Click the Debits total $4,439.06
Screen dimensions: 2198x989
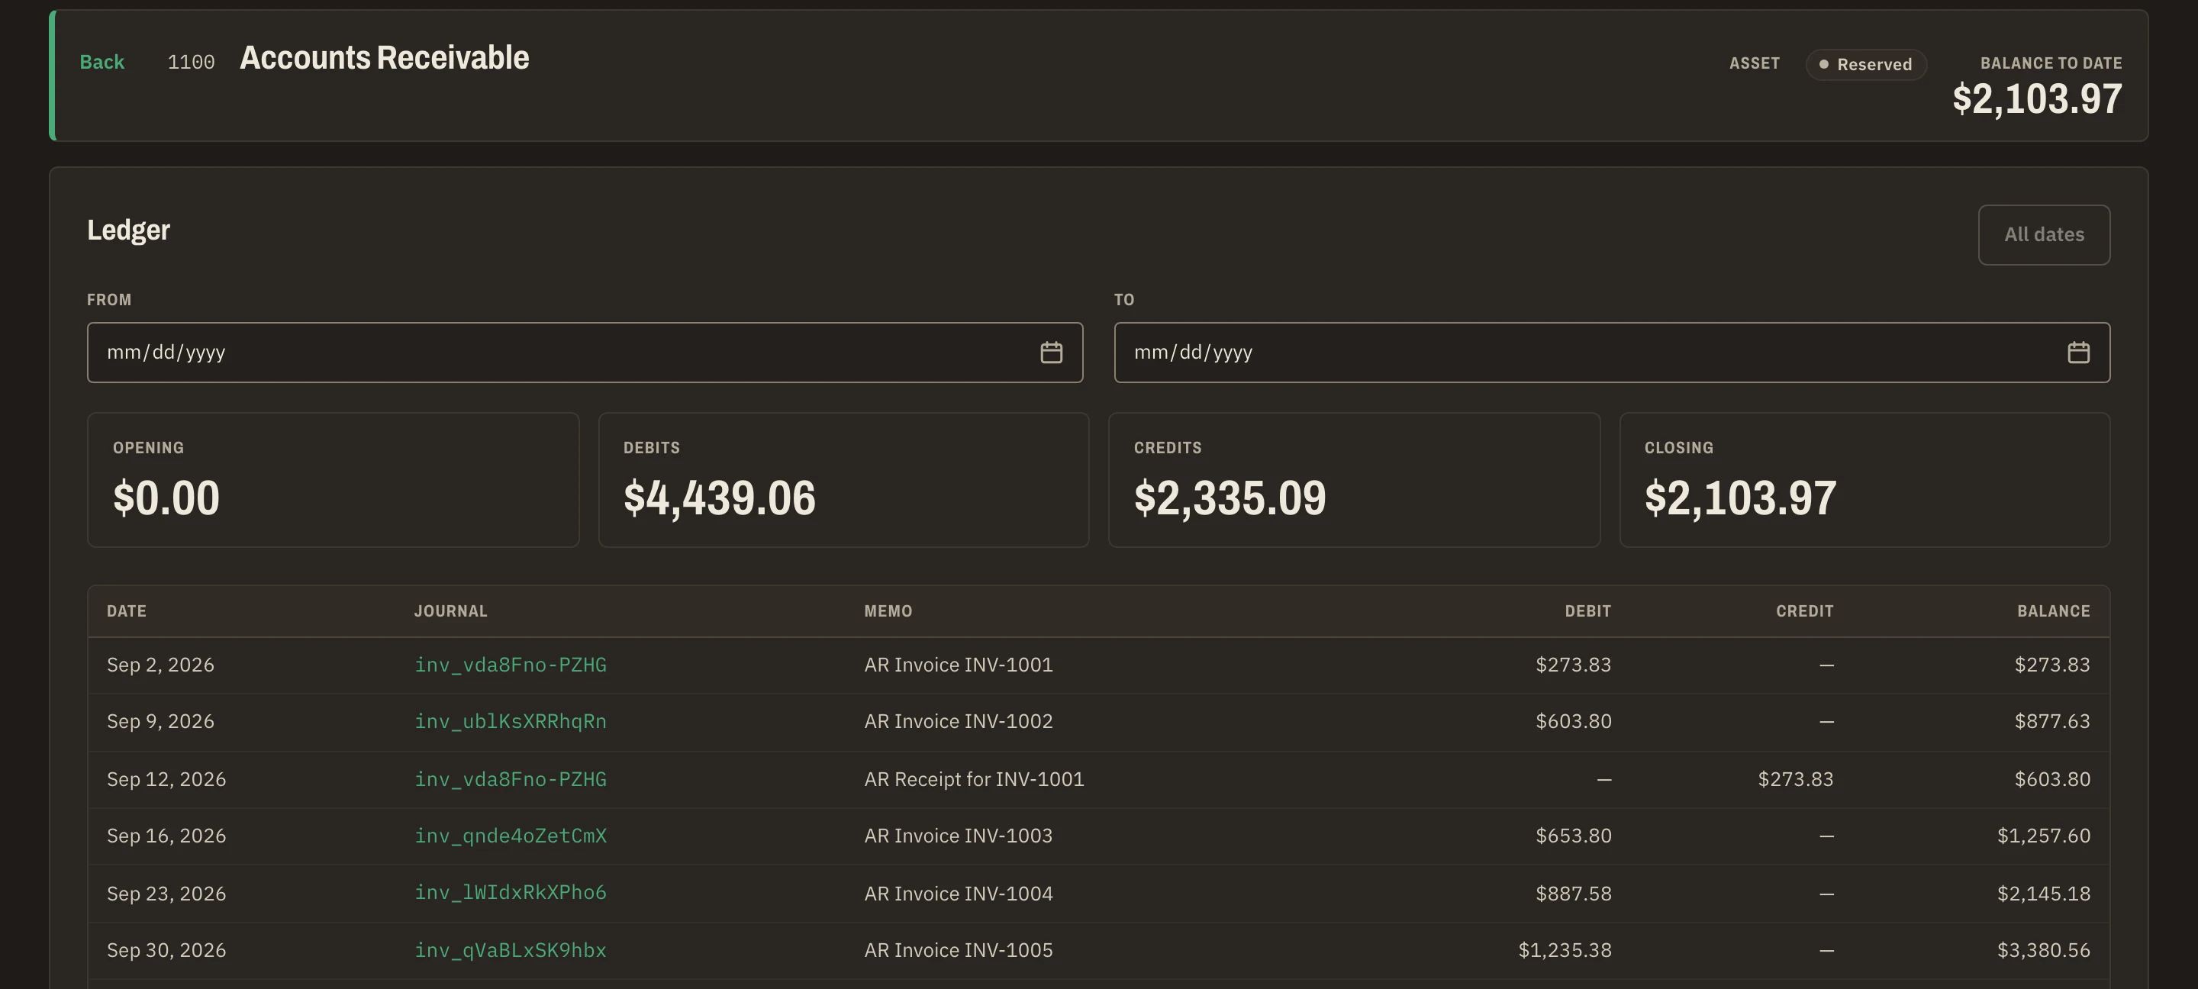(719, 498)
